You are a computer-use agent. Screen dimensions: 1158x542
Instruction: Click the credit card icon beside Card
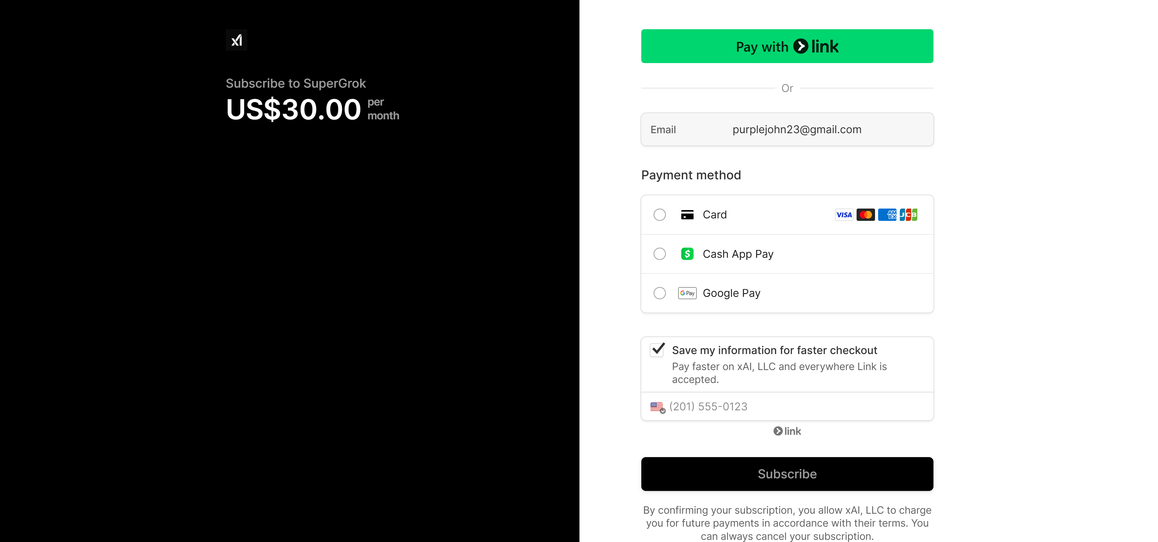[x=687, y=215]
